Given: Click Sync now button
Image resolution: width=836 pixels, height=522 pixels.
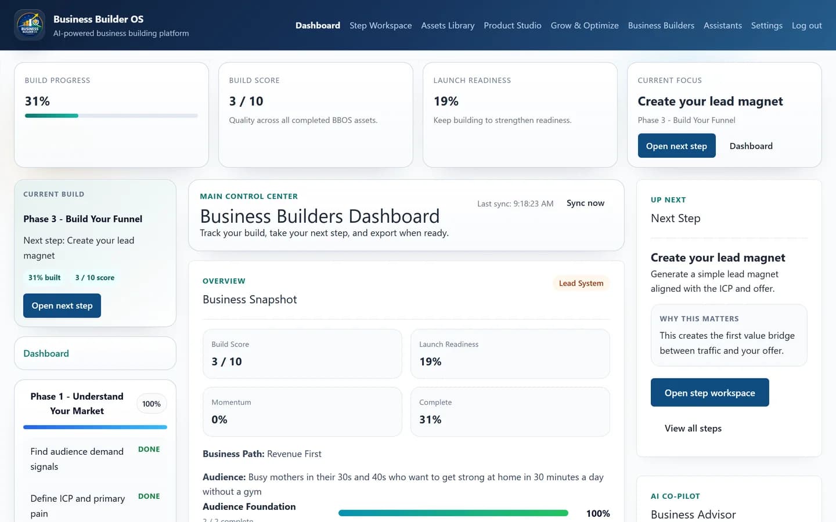Looking at the screenshot, I should pyautogui.click(x=585, y=203).
